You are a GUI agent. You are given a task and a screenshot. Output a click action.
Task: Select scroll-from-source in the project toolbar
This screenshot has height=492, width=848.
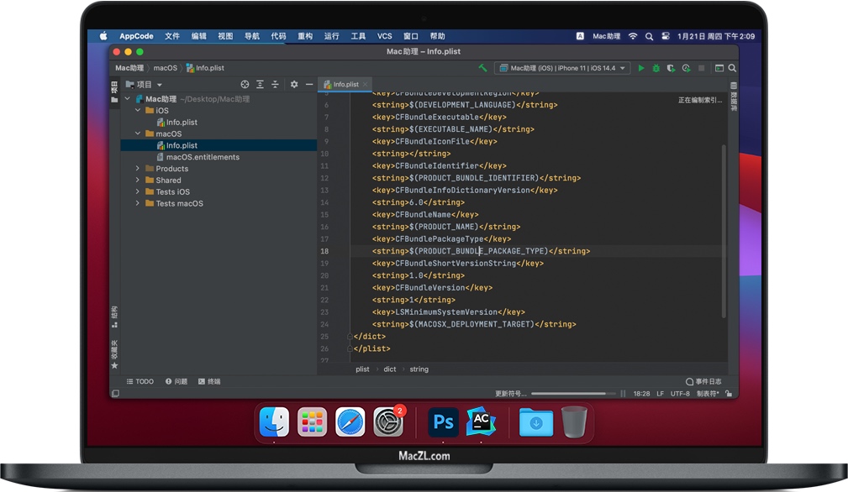coord(245,84)
